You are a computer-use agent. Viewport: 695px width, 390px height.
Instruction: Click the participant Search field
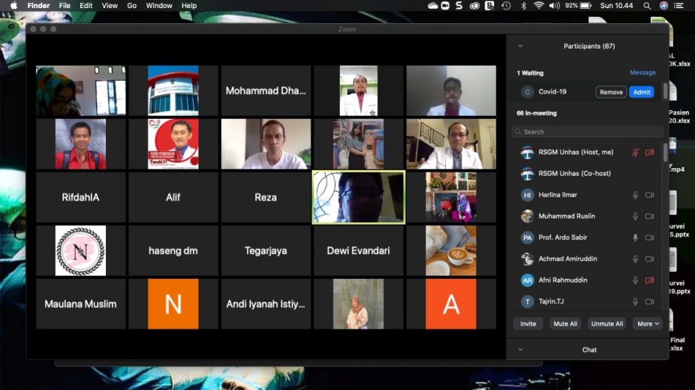(x=588, y=132)
